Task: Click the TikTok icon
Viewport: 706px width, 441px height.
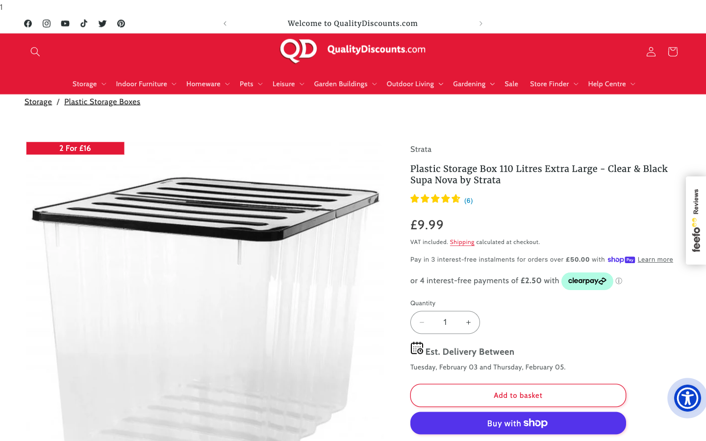Action: (x=84, y=23)
